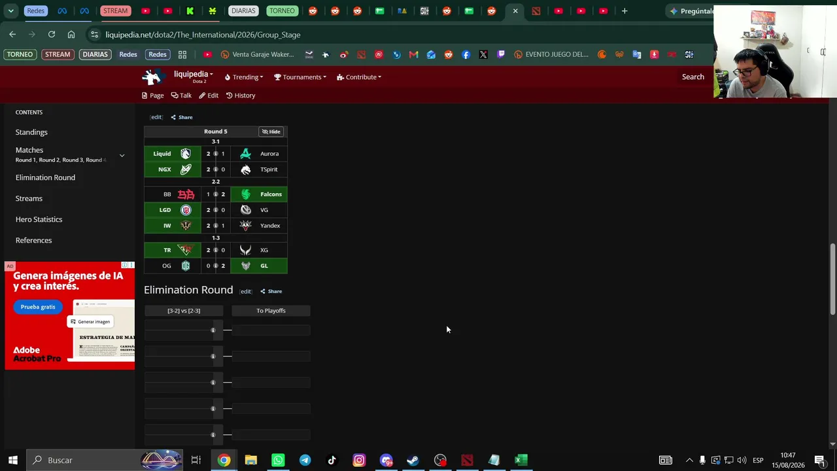Open the TORNEO bookmark folder
This screenshot has height=471, width=837.
(20, 54)
